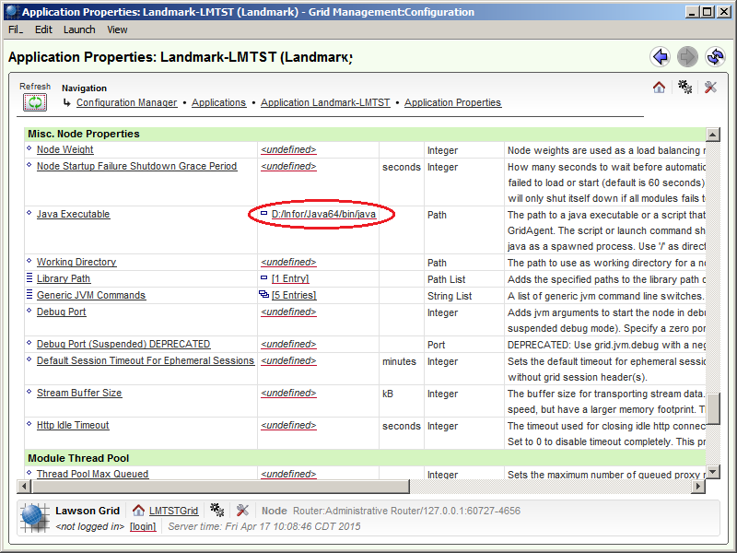Expand the Library Path 1 Entry list

[289, 278]
